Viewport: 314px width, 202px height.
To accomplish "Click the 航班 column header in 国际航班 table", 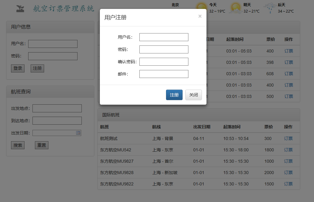I will pyautogui.click(x=104, y=127).
